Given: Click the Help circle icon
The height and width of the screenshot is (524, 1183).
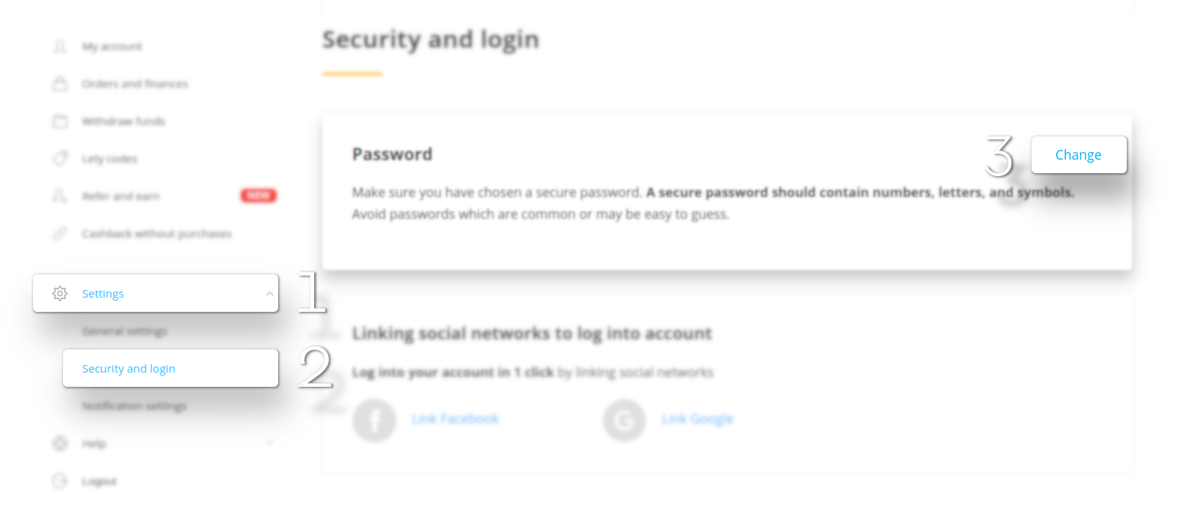Looking at the screenshot, I should pos(60,443).
